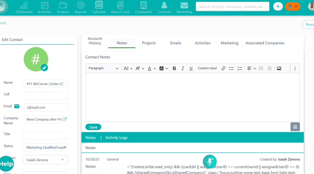Screen dimensions: 314x174
Task: Switch to the Projects tab
Action: pyautogui.click(x=149, y=43)
